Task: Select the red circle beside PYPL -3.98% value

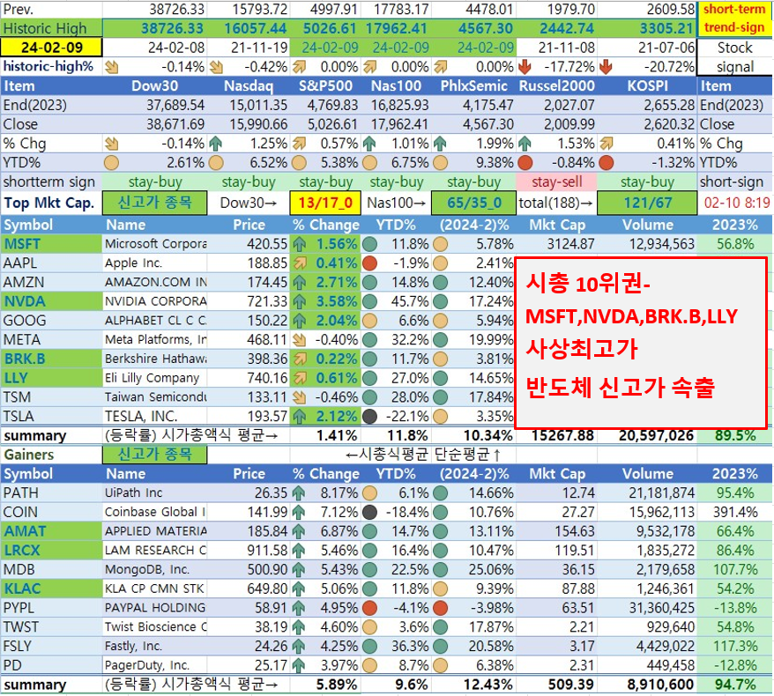Action: click(x=440, y=608)
